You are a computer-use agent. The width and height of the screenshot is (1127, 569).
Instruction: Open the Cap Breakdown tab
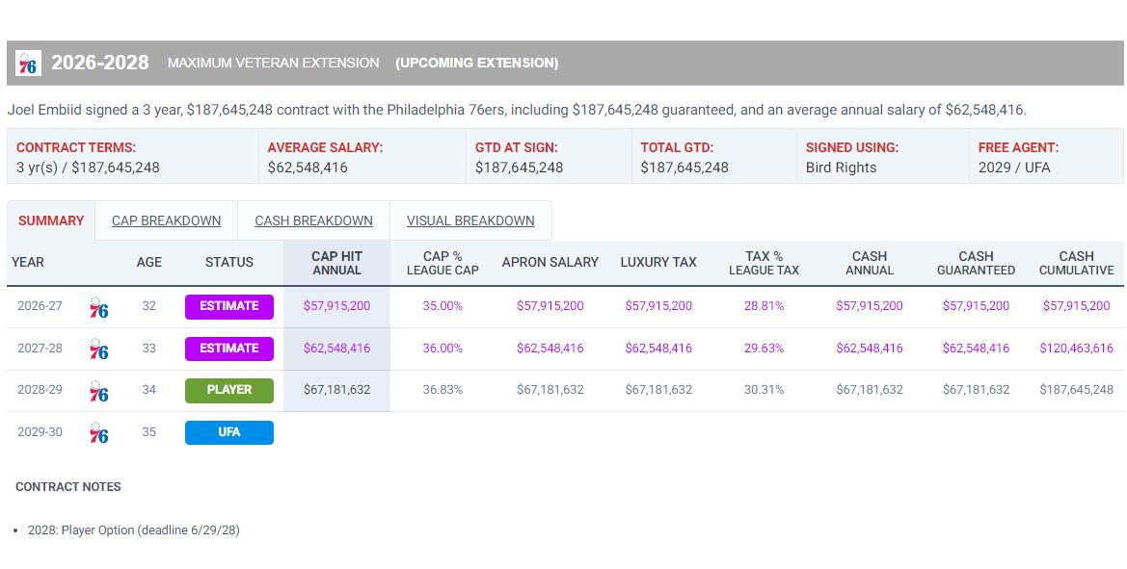click(x=166, y=220)
